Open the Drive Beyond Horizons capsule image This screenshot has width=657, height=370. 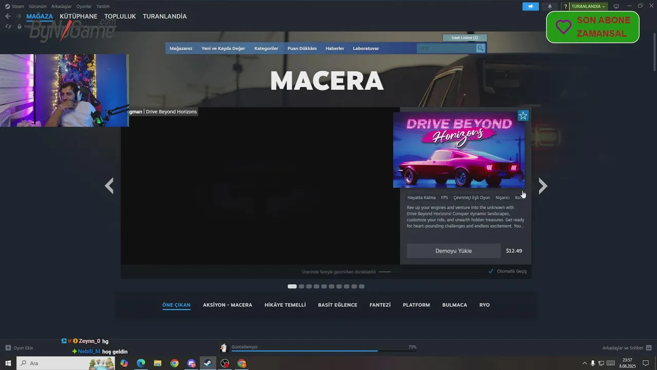(459, 150)
